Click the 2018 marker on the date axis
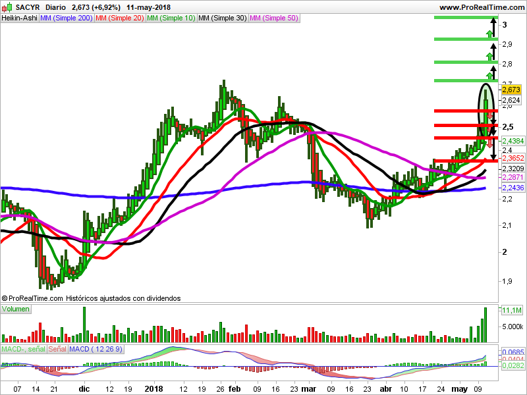The width and height of the screenshot is (527, 395). point(153,389)
